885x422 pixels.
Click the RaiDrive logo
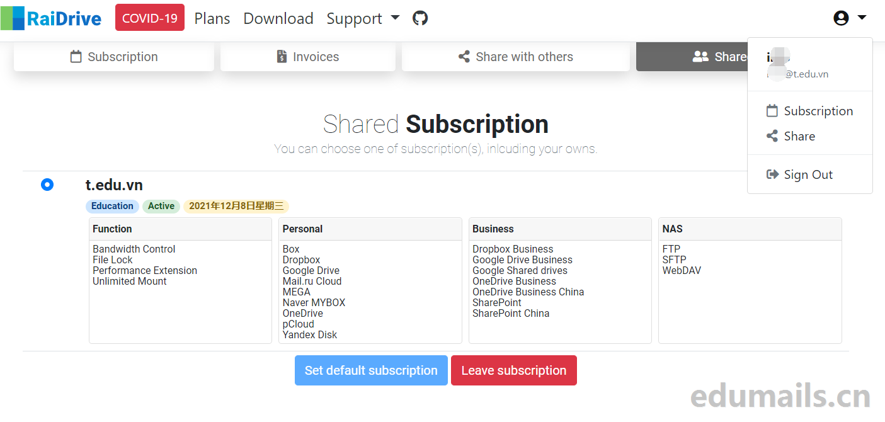(x=51, y=18)
